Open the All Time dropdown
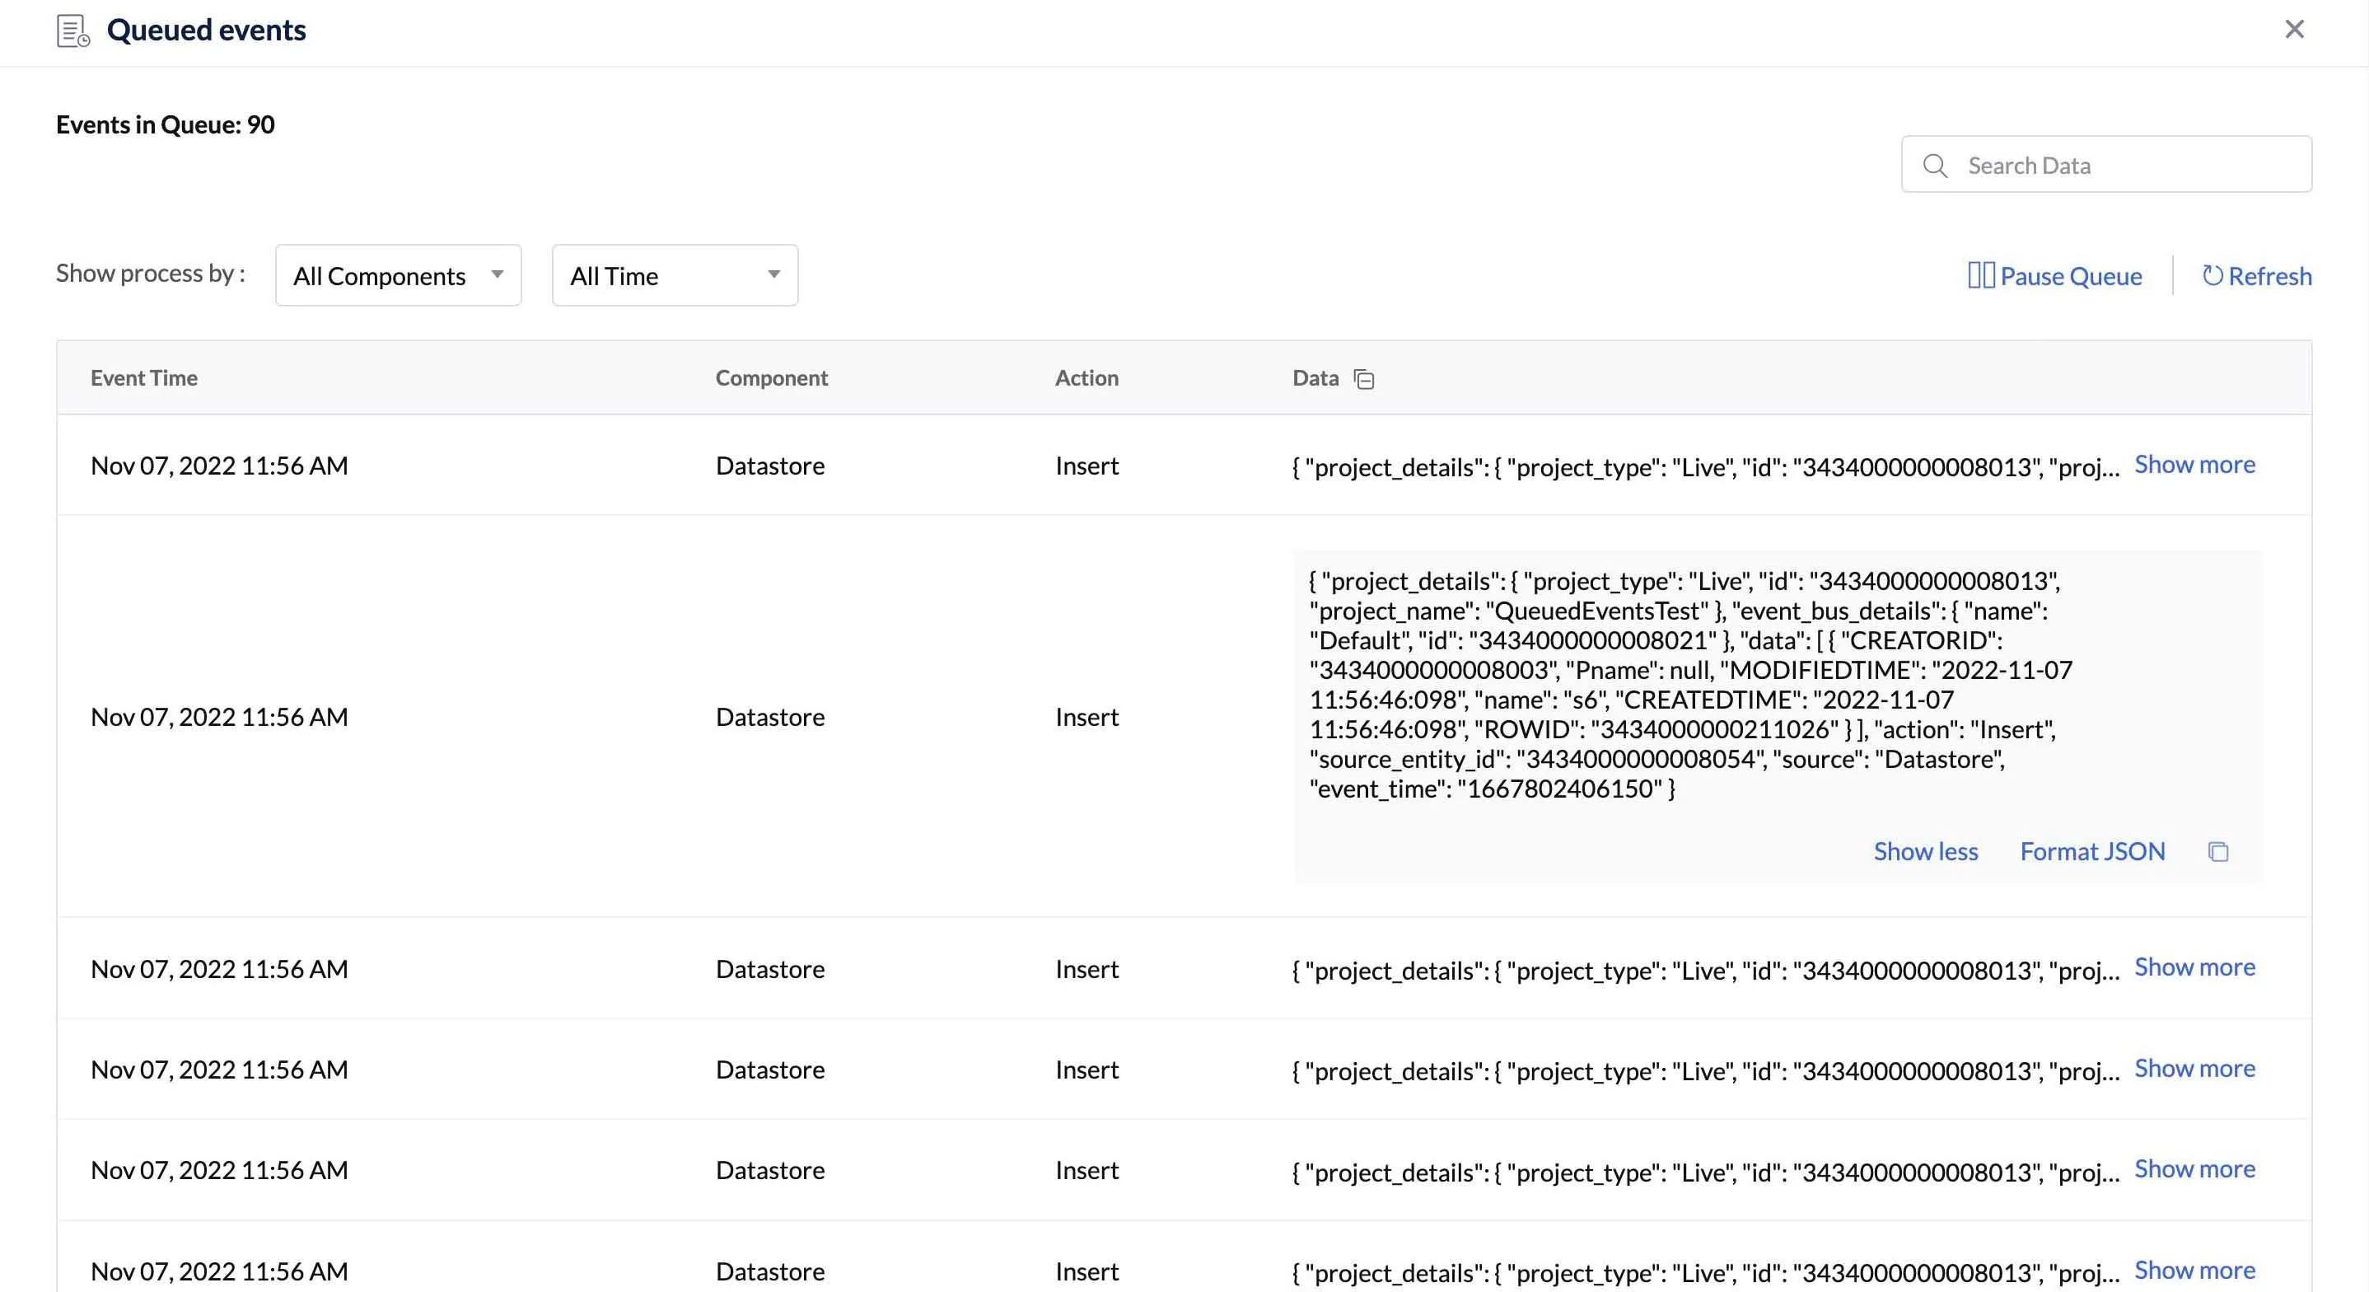2369x1292 pixels. coord(675,275)
